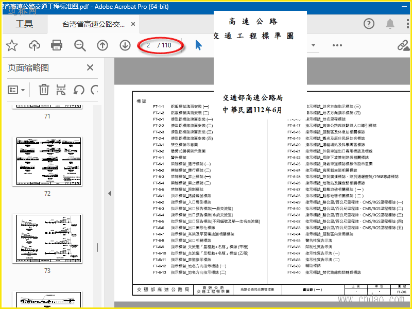Click the FT-3-1 entry in the index
The image size is (412, 309).
[175, 145]
